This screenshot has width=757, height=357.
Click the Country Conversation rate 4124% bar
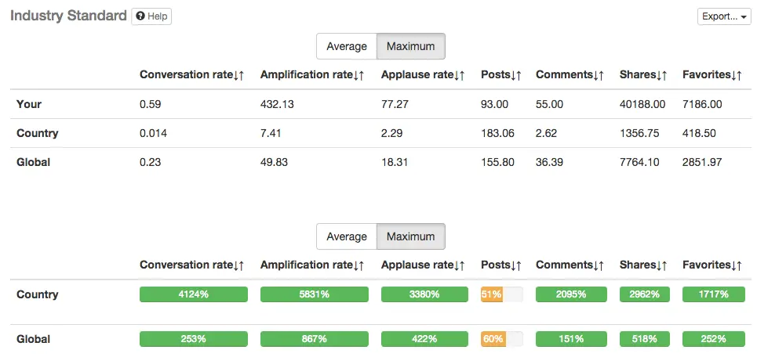[194, 294]
